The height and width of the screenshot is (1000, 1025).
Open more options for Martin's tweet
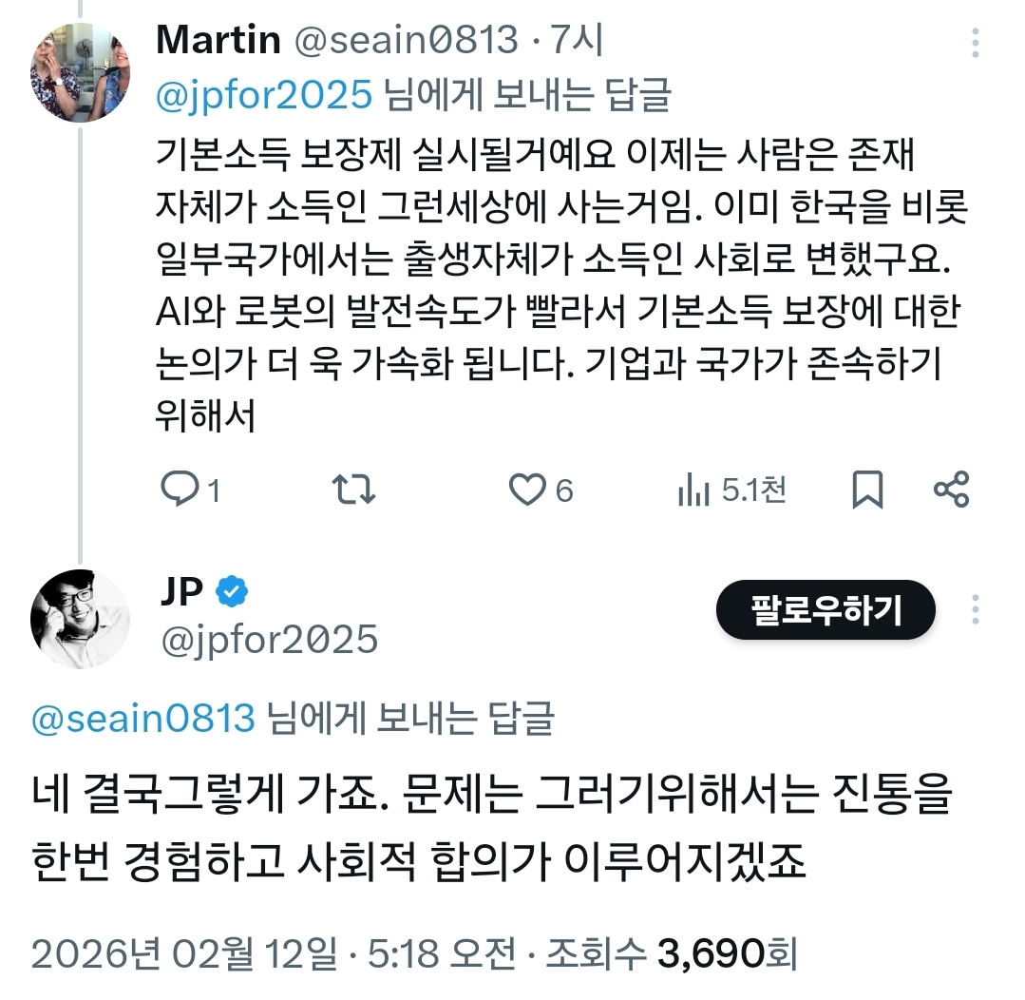click(977, 43)
